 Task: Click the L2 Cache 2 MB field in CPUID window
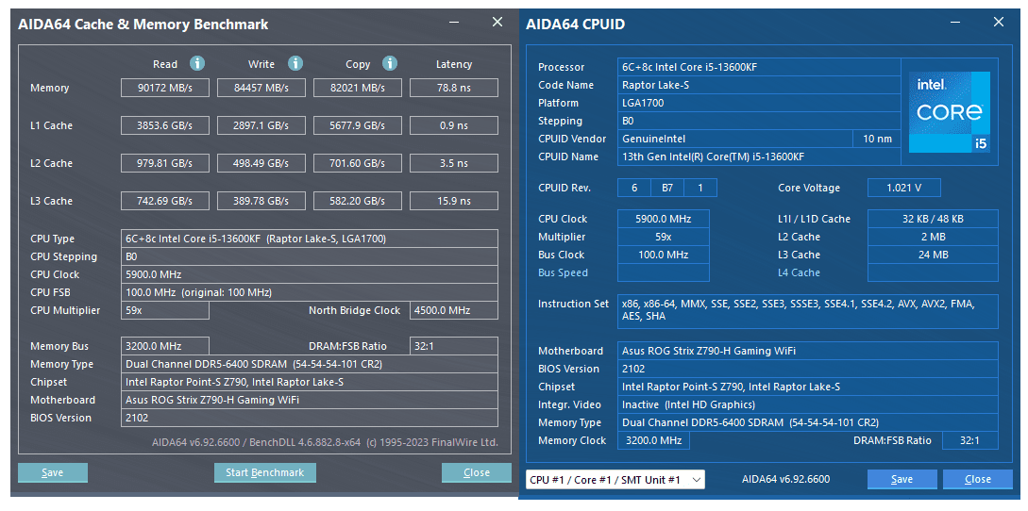click(933, 237)
